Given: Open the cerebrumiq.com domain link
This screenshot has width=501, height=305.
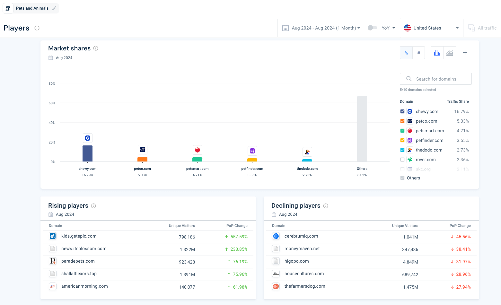Looking at the screenshot, I should click(301, 236).
